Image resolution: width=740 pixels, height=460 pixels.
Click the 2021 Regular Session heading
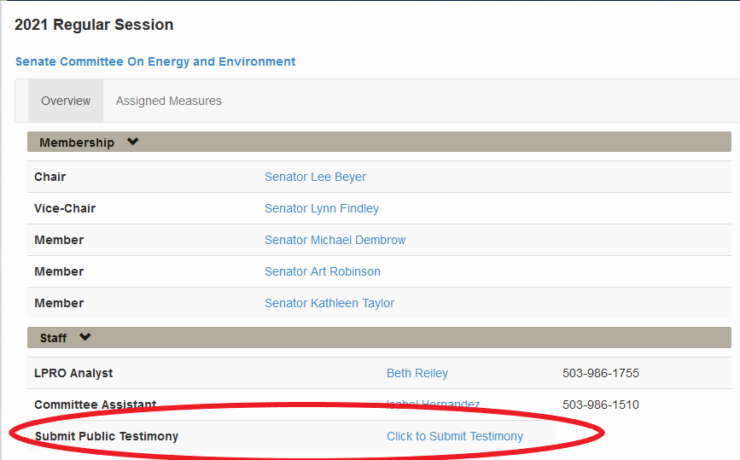(x=94, y=25)
